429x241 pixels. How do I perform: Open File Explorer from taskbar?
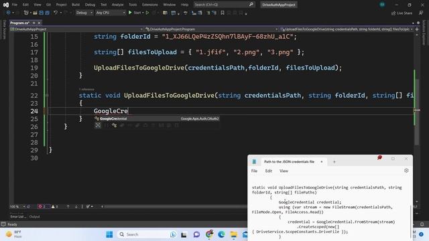click(234, 234)
